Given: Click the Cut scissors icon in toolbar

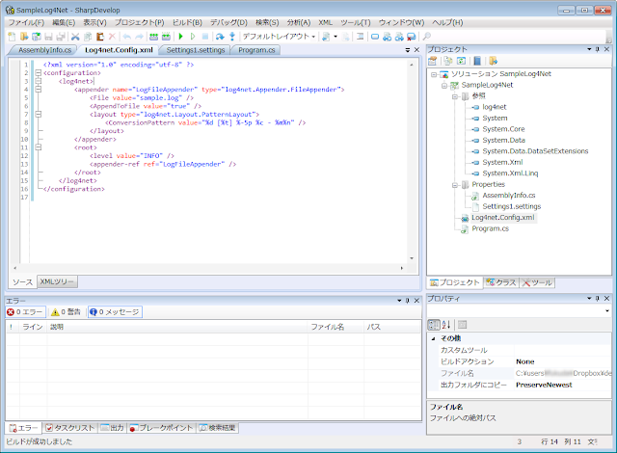Looking at the screenshot, I should (x=75, y=36).
